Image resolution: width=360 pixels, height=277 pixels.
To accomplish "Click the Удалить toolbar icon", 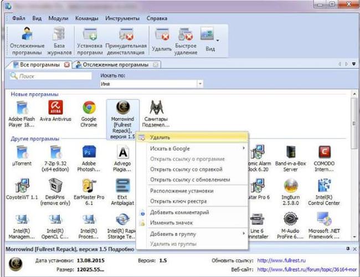I will point(162,39).
